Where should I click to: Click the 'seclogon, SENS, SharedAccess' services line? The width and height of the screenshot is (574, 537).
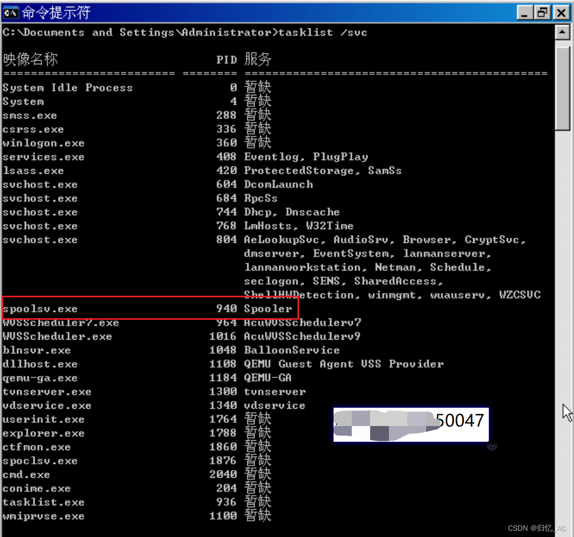pos(343,282)
